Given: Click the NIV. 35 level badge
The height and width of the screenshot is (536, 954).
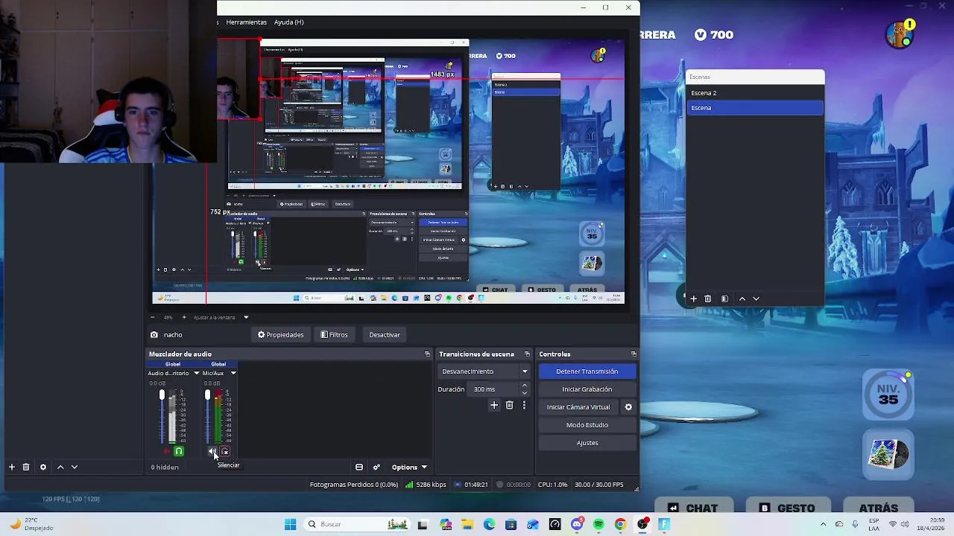Looking at the screenshot, I should (x=888, y=395).
